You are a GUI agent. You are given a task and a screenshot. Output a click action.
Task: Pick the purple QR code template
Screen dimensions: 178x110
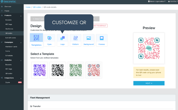pyautogui.click(x=39, y=70)
